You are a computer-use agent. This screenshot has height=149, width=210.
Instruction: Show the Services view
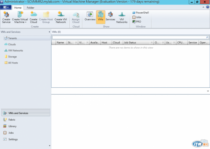(110, 16)
